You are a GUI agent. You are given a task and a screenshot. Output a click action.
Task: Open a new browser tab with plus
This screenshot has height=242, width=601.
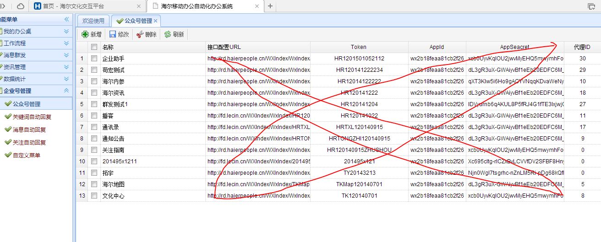[x=270, y=6]
